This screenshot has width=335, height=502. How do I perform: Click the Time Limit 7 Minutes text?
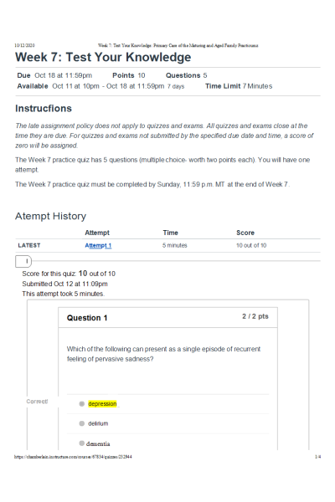pos(239,86)
